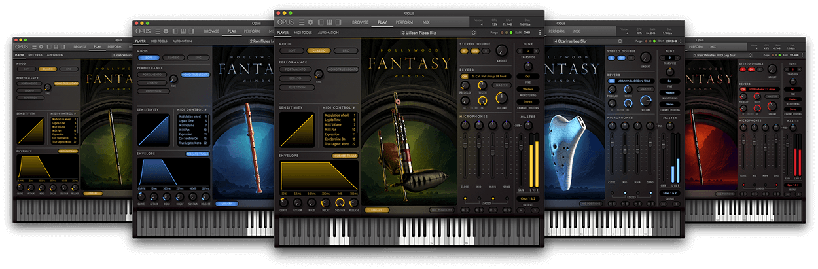This screenshot has height=269, width=818.
Task: Switch to Mix tab in center window
Action: 426,22
